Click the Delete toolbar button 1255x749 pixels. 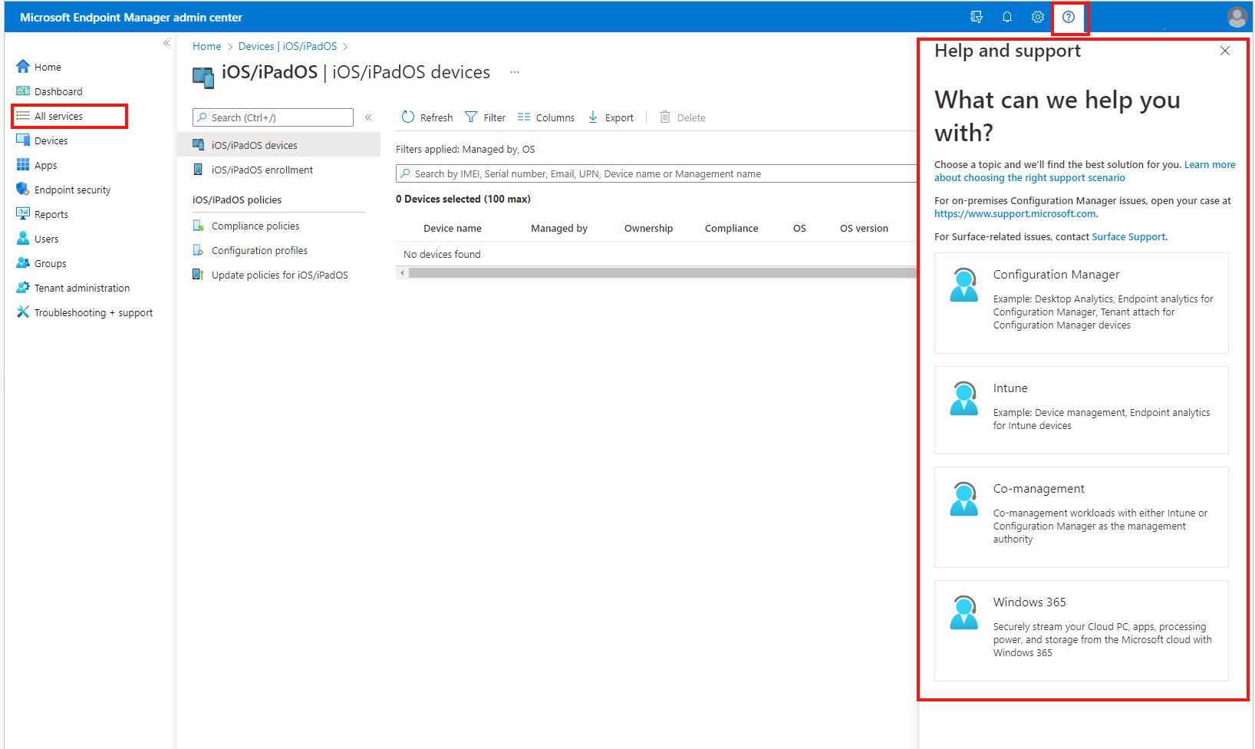(683, 117)
